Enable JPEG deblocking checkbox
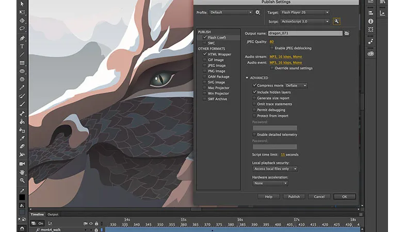 pyautogui.click(x=272, y=48)
